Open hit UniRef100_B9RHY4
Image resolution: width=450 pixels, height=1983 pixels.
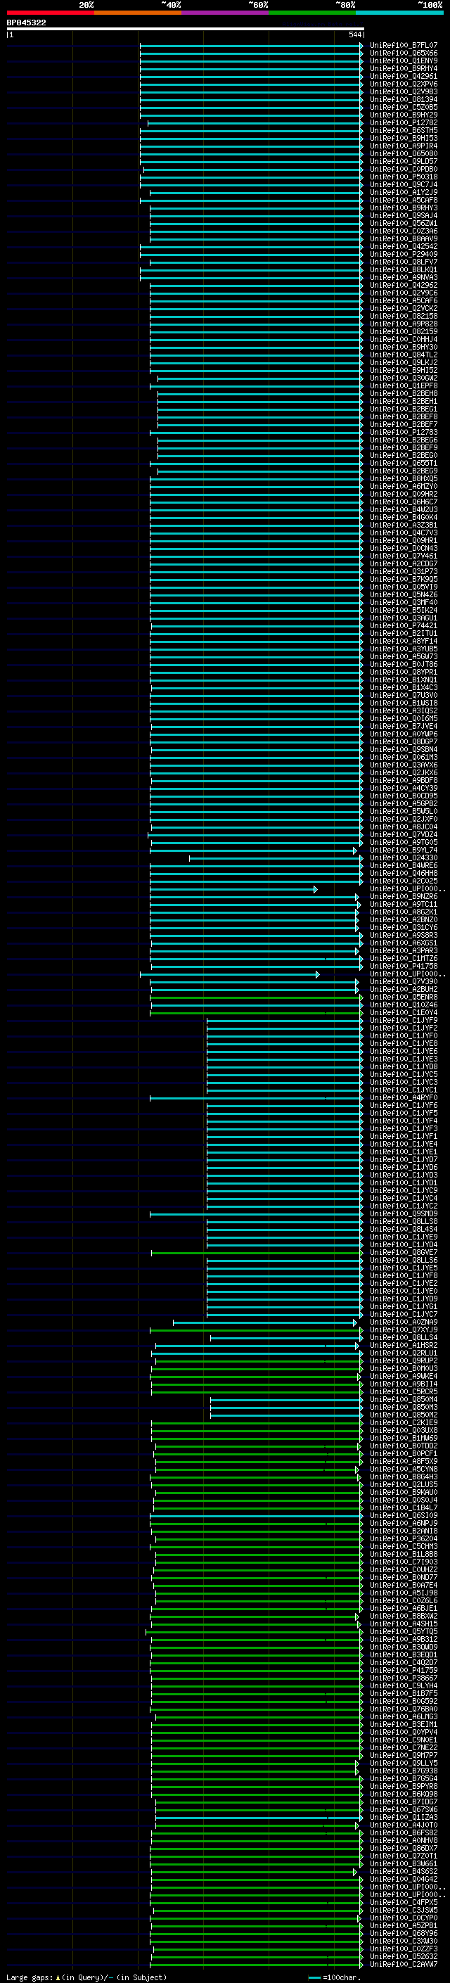tap(404, 68)
